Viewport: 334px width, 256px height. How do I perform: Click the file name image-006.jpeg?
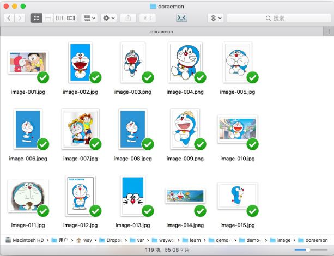click(x=28, y=159)
